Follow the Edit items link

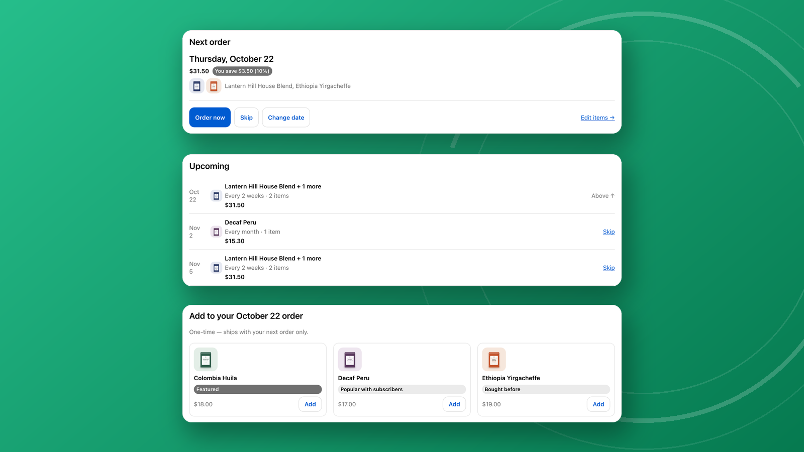point(597,118)
